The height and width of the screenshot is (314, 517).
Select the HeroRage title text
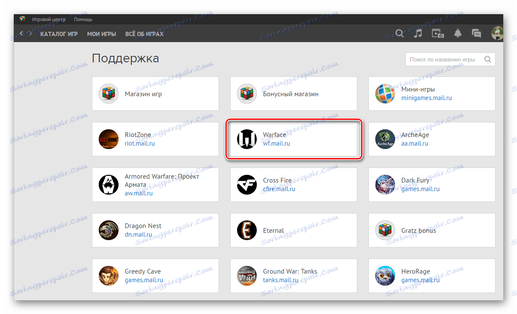tap(416, 271)
